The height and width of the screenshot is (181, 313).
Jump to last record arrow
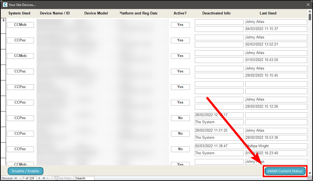click(x=44, y=178)
